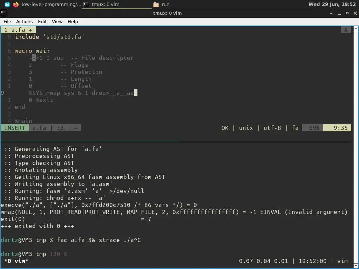The width and height of the screenshot is (359, 269).
Task: Click the Running: fasm output line
Action: [74, 191]
